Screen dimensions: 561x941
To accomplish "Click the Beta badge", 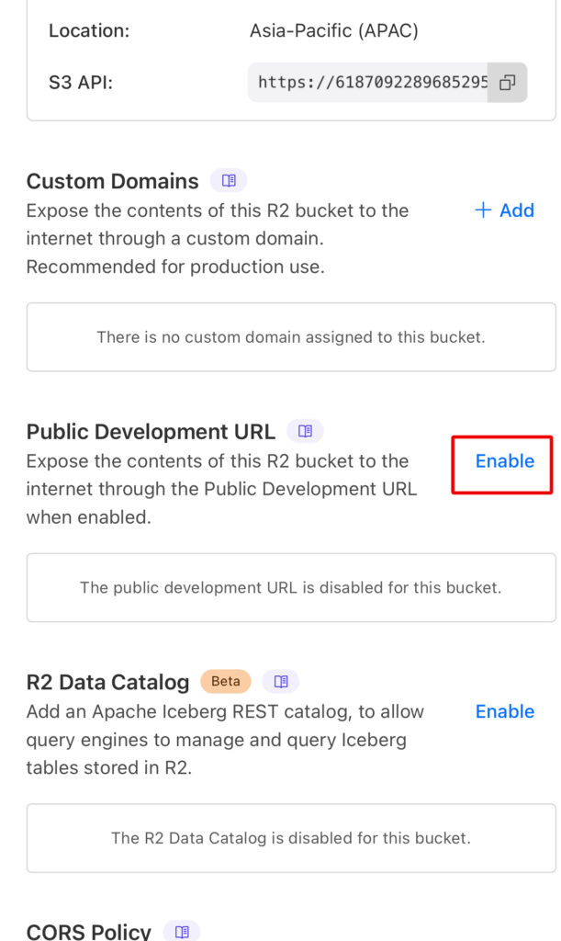I will coord(226,682).
